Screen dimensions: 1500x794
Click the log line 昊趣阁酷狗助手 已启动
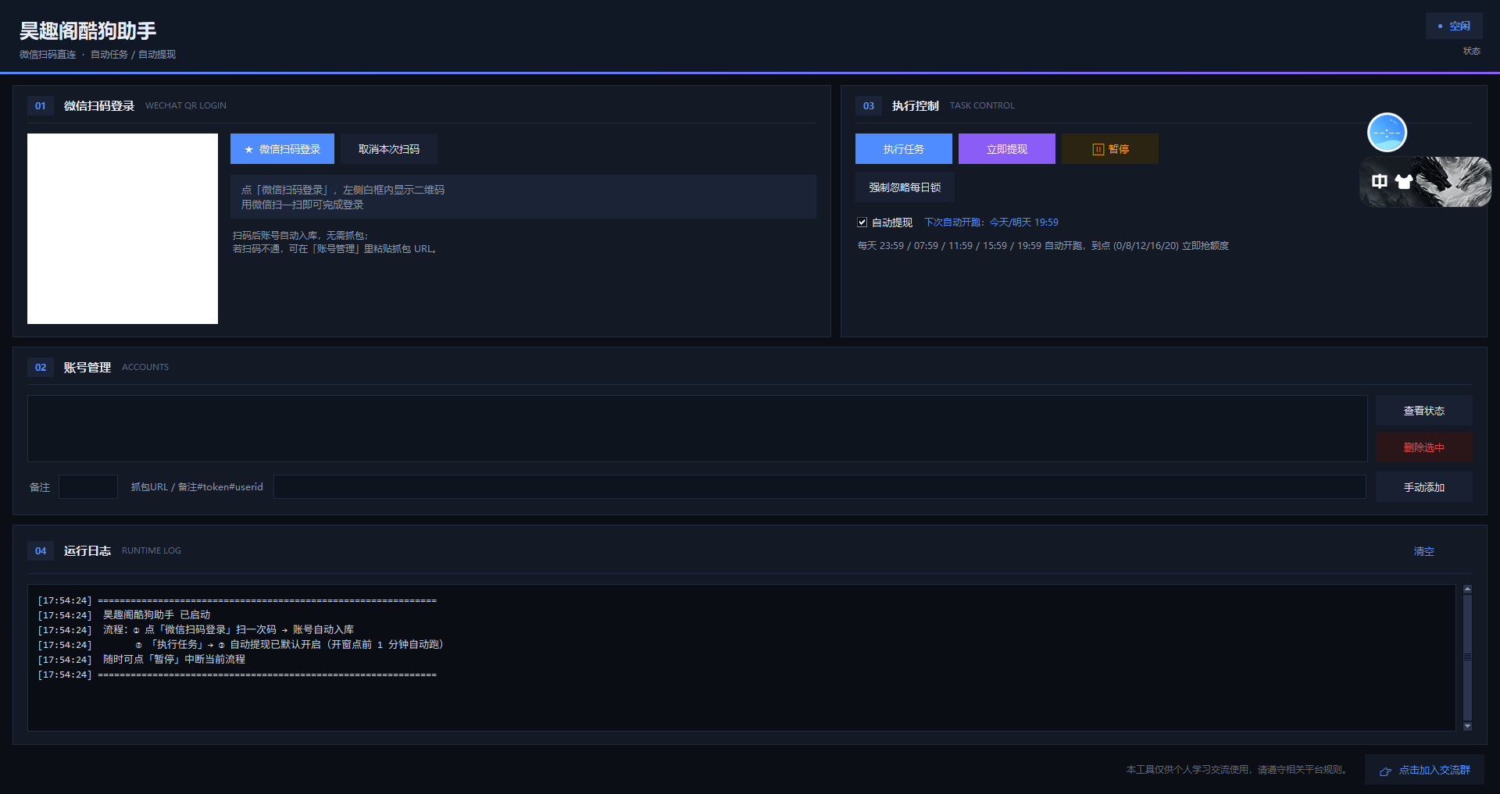[156, 615]
